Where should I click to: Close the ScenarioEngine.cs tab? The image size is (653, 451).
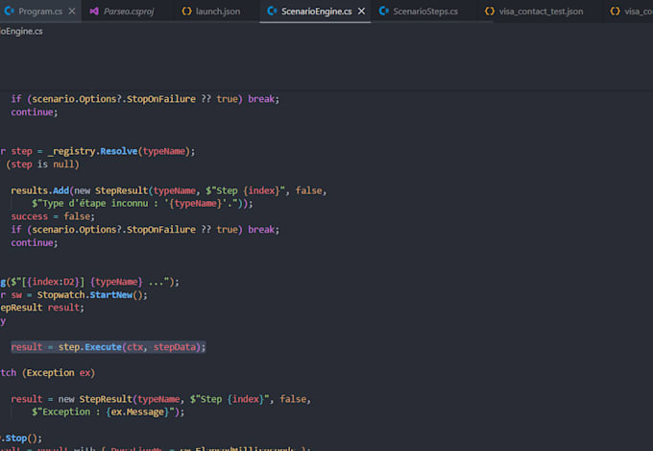[361, 12]
